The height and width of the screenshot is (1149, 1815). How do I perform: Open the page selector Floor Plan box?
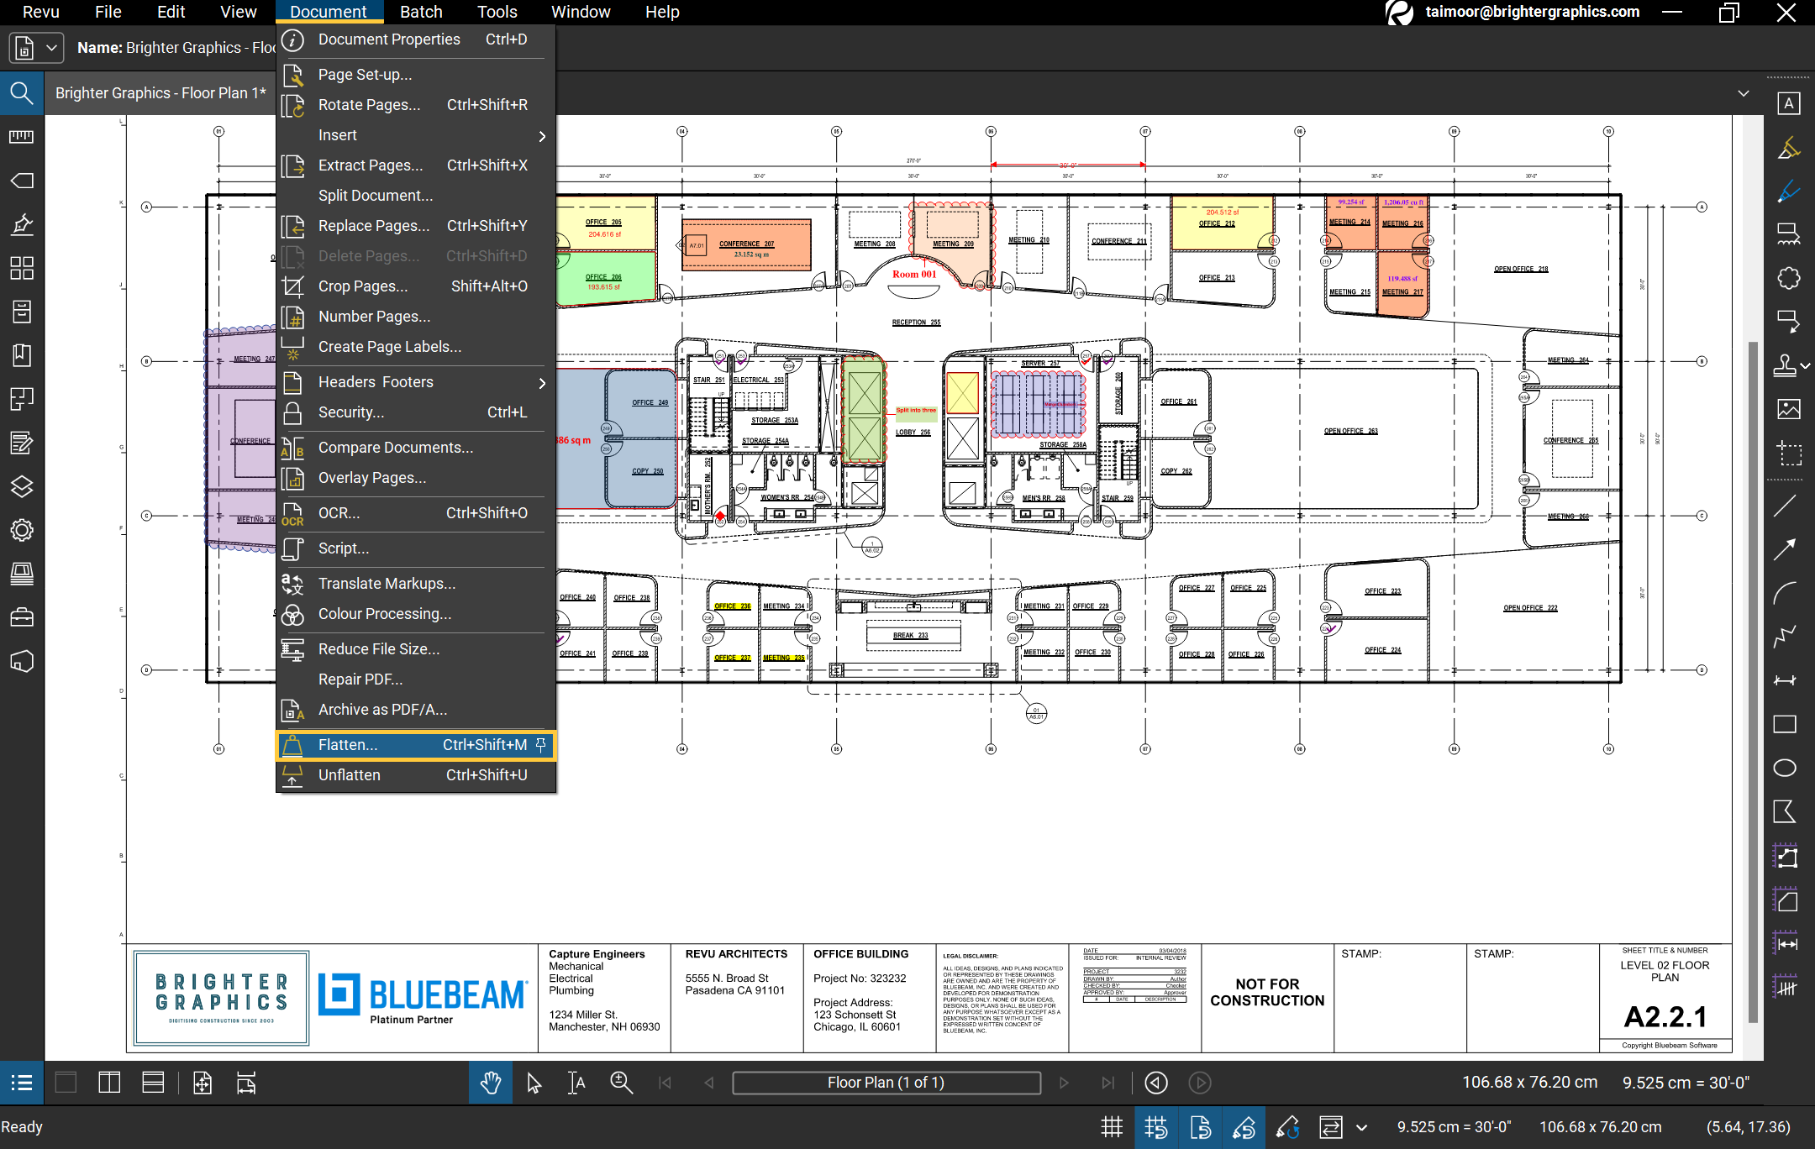click(886, 1083)
